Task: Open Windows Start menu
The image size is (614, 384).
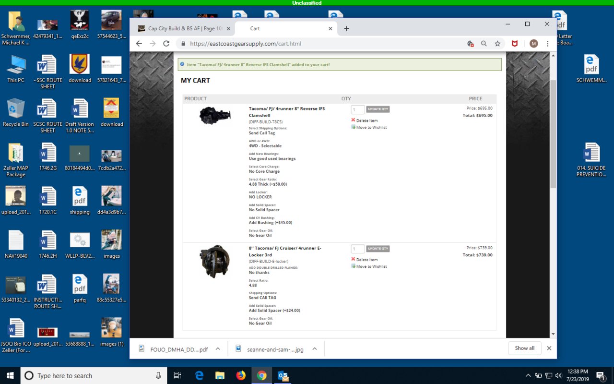Action: coord(10,375)
